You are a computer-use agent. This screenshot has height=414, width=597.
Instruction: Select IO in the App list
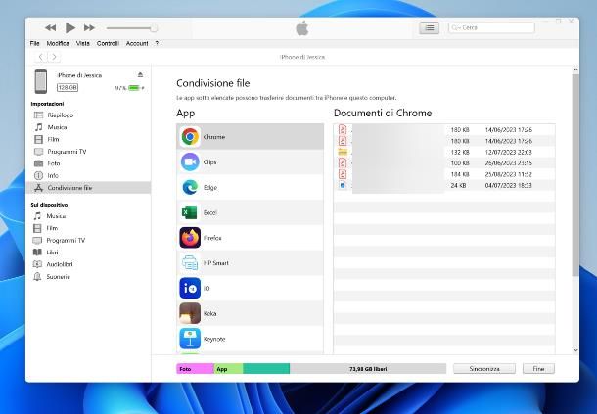click(x=251, y=289)
